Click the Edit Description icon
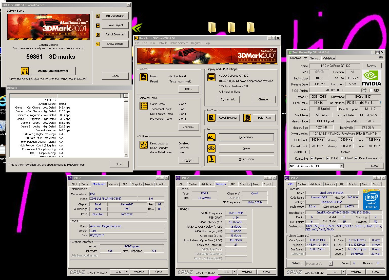This screenshot has width=389, height=280. 98,16
